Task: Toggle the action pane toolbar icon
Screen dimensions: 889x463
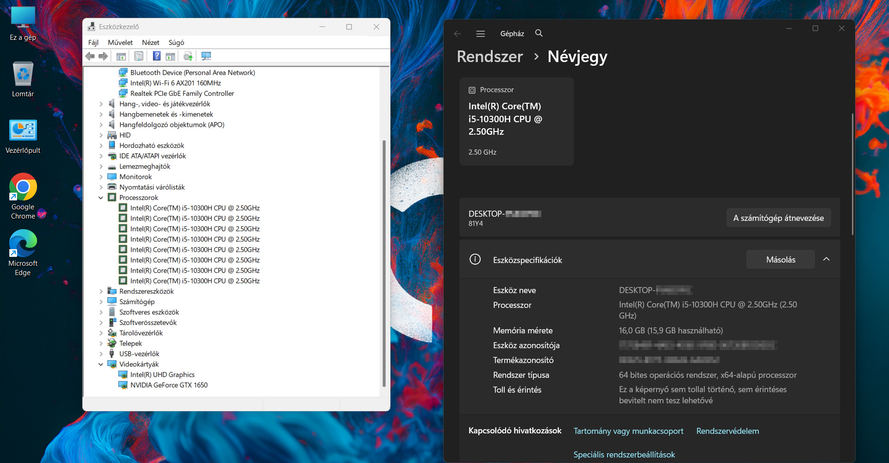Action: click(x=170, y=56)
